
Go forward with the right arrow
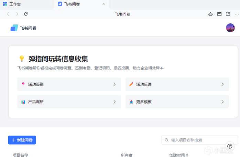(x=17, y=14)
